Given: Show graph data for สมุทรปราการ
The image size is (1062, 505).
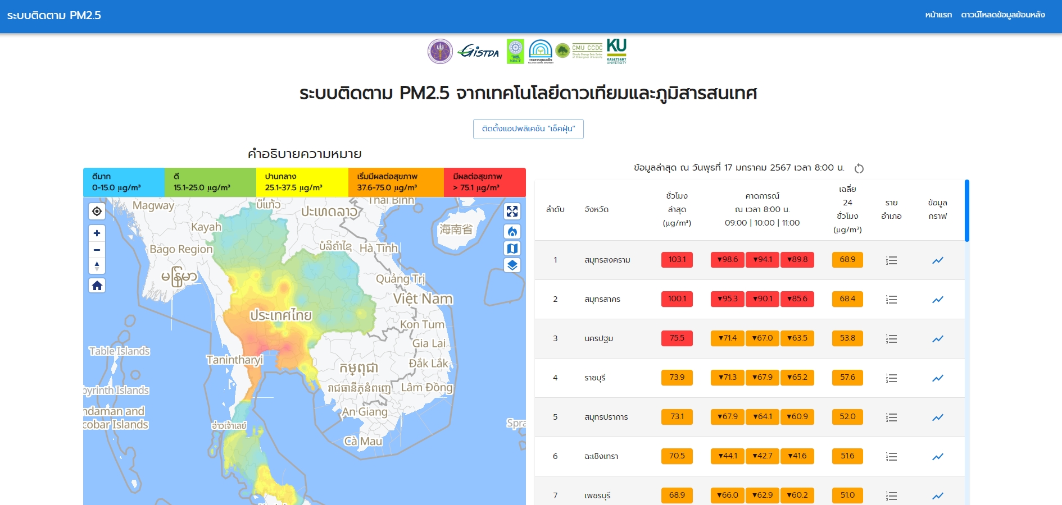Looking at the screenshot, I should (x=938, y=417).
